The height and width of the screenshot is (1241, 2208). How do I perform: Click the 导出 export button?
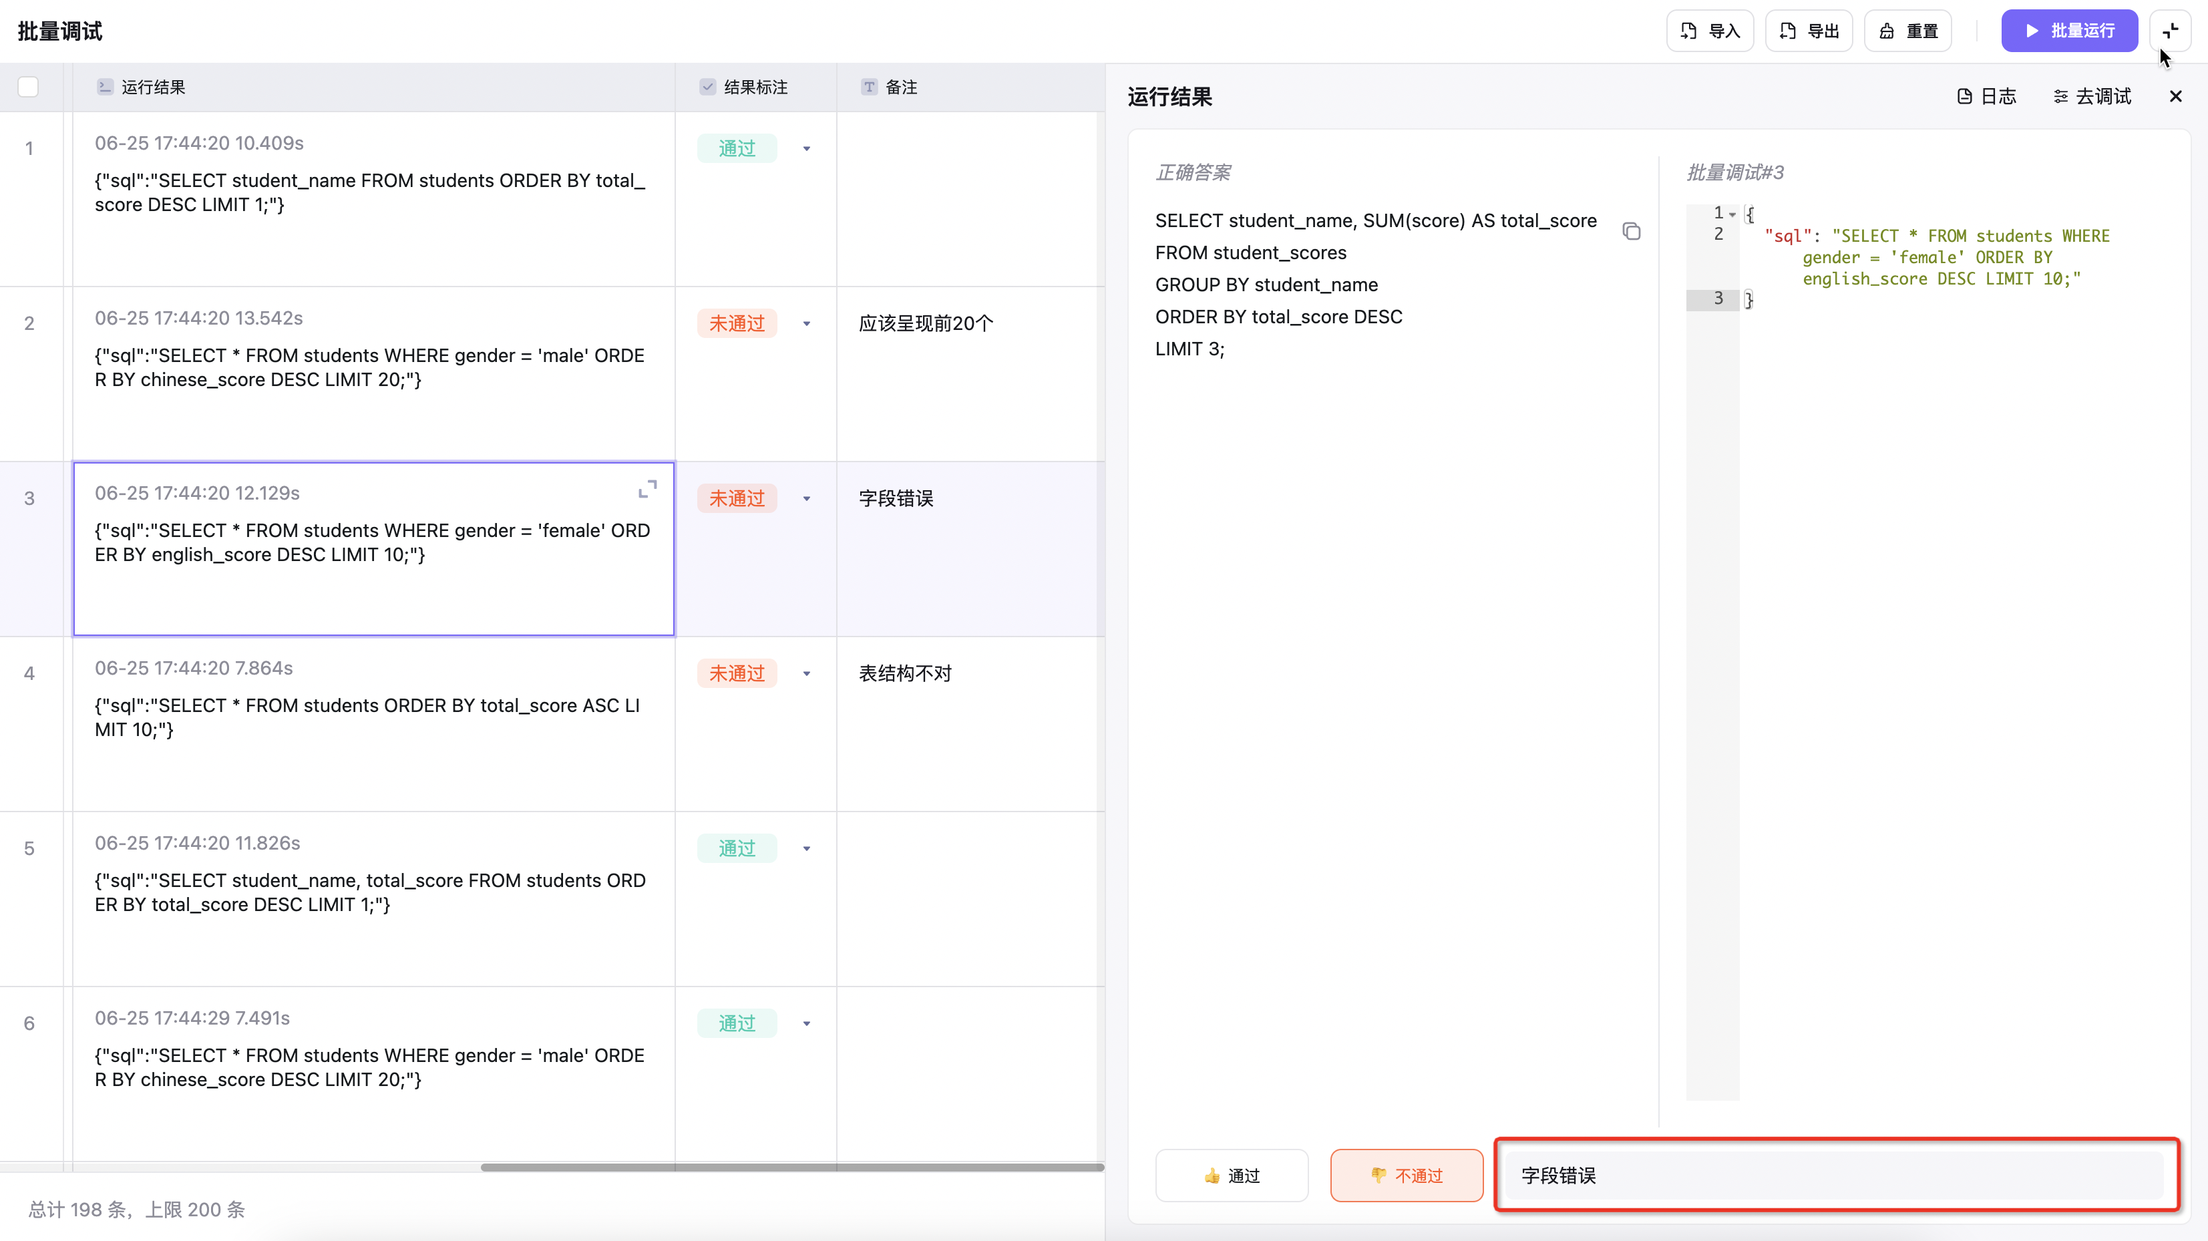[1809, 31]
